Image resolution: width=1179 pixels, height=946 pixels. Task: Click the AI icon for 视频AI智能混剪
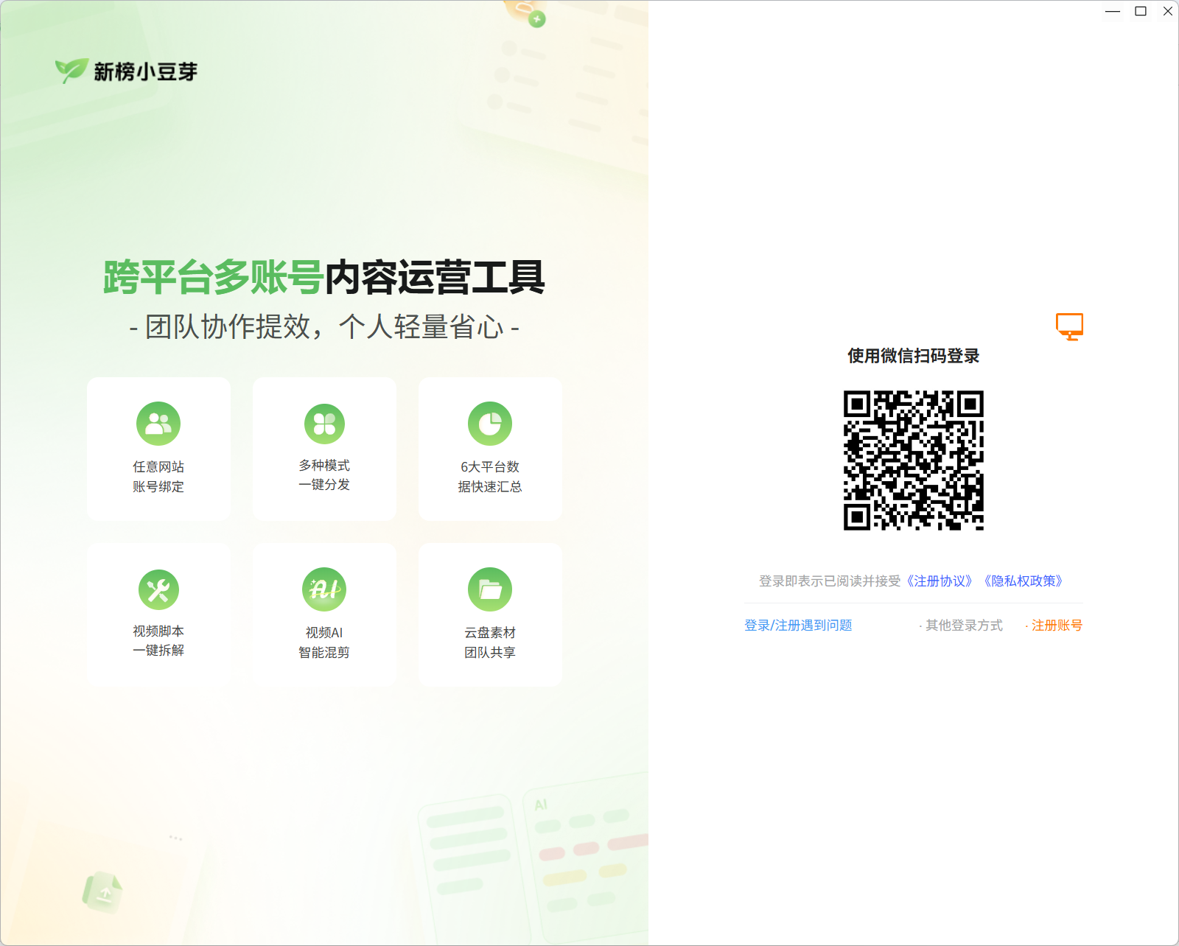pyautogui.click(x=323, y=589)
